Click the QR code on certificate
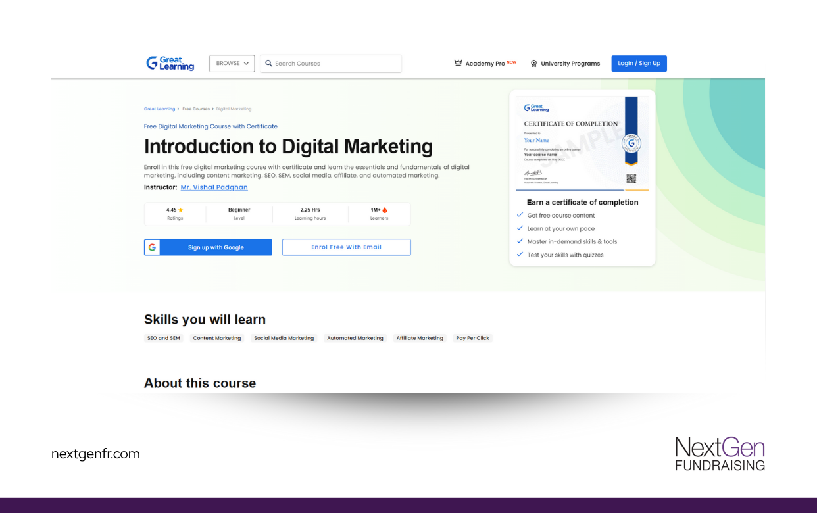Image resolution: width=817 pixels, height=513 pixels. [631, 178]
